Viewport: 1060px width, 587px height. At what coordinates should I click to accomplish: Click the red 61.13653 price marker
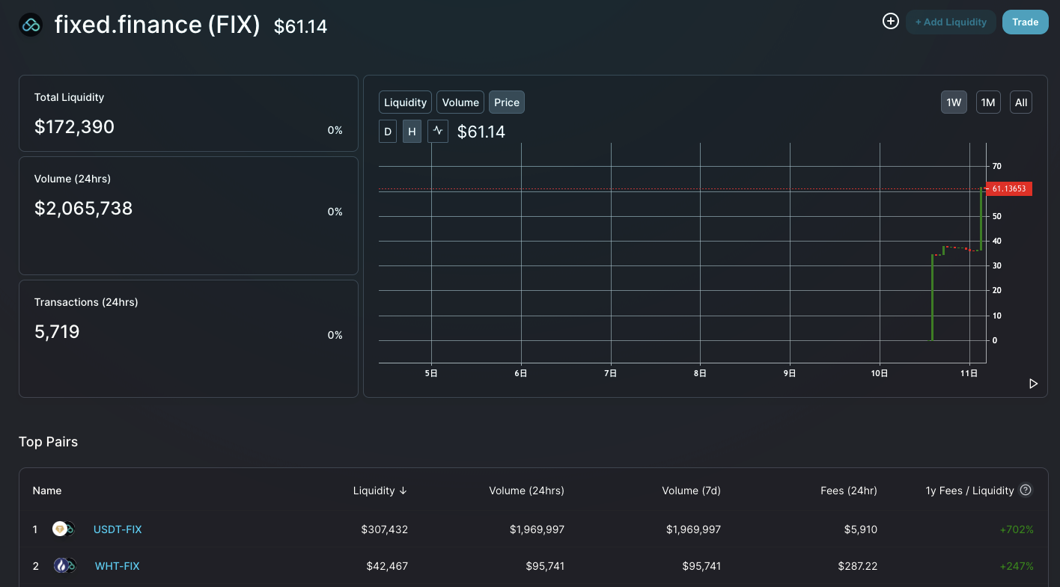click(1009, 188)
